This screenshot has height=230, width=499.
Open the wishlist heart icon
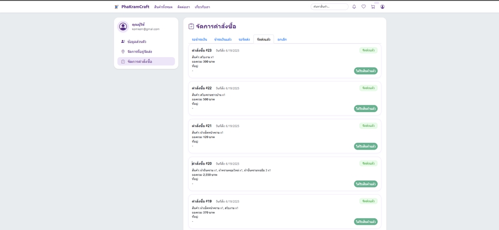pyautogui.click(x=363, y=7)
